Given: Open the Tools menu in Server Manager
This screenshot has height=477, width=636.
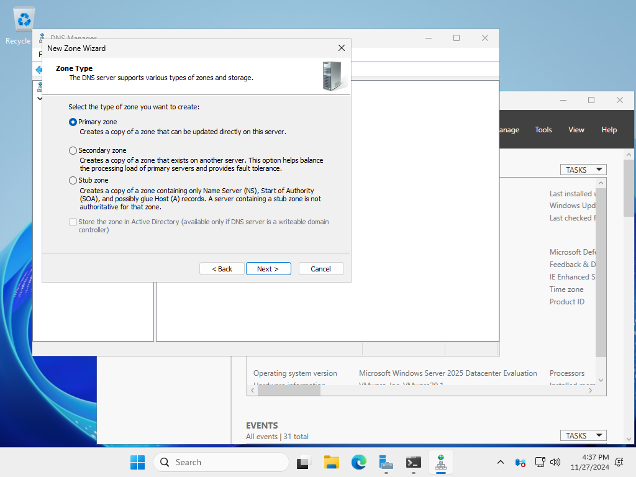Looking at the screenshot, I should (x=543, y=130).
